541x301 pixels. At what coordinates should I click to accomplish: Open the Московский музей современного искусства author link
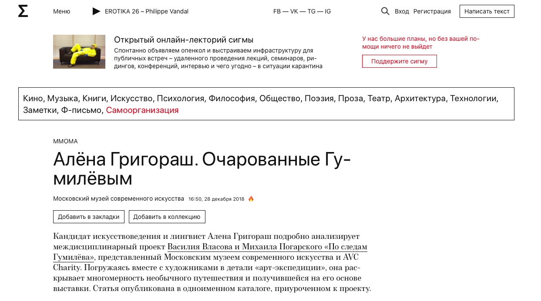[118, 198]
